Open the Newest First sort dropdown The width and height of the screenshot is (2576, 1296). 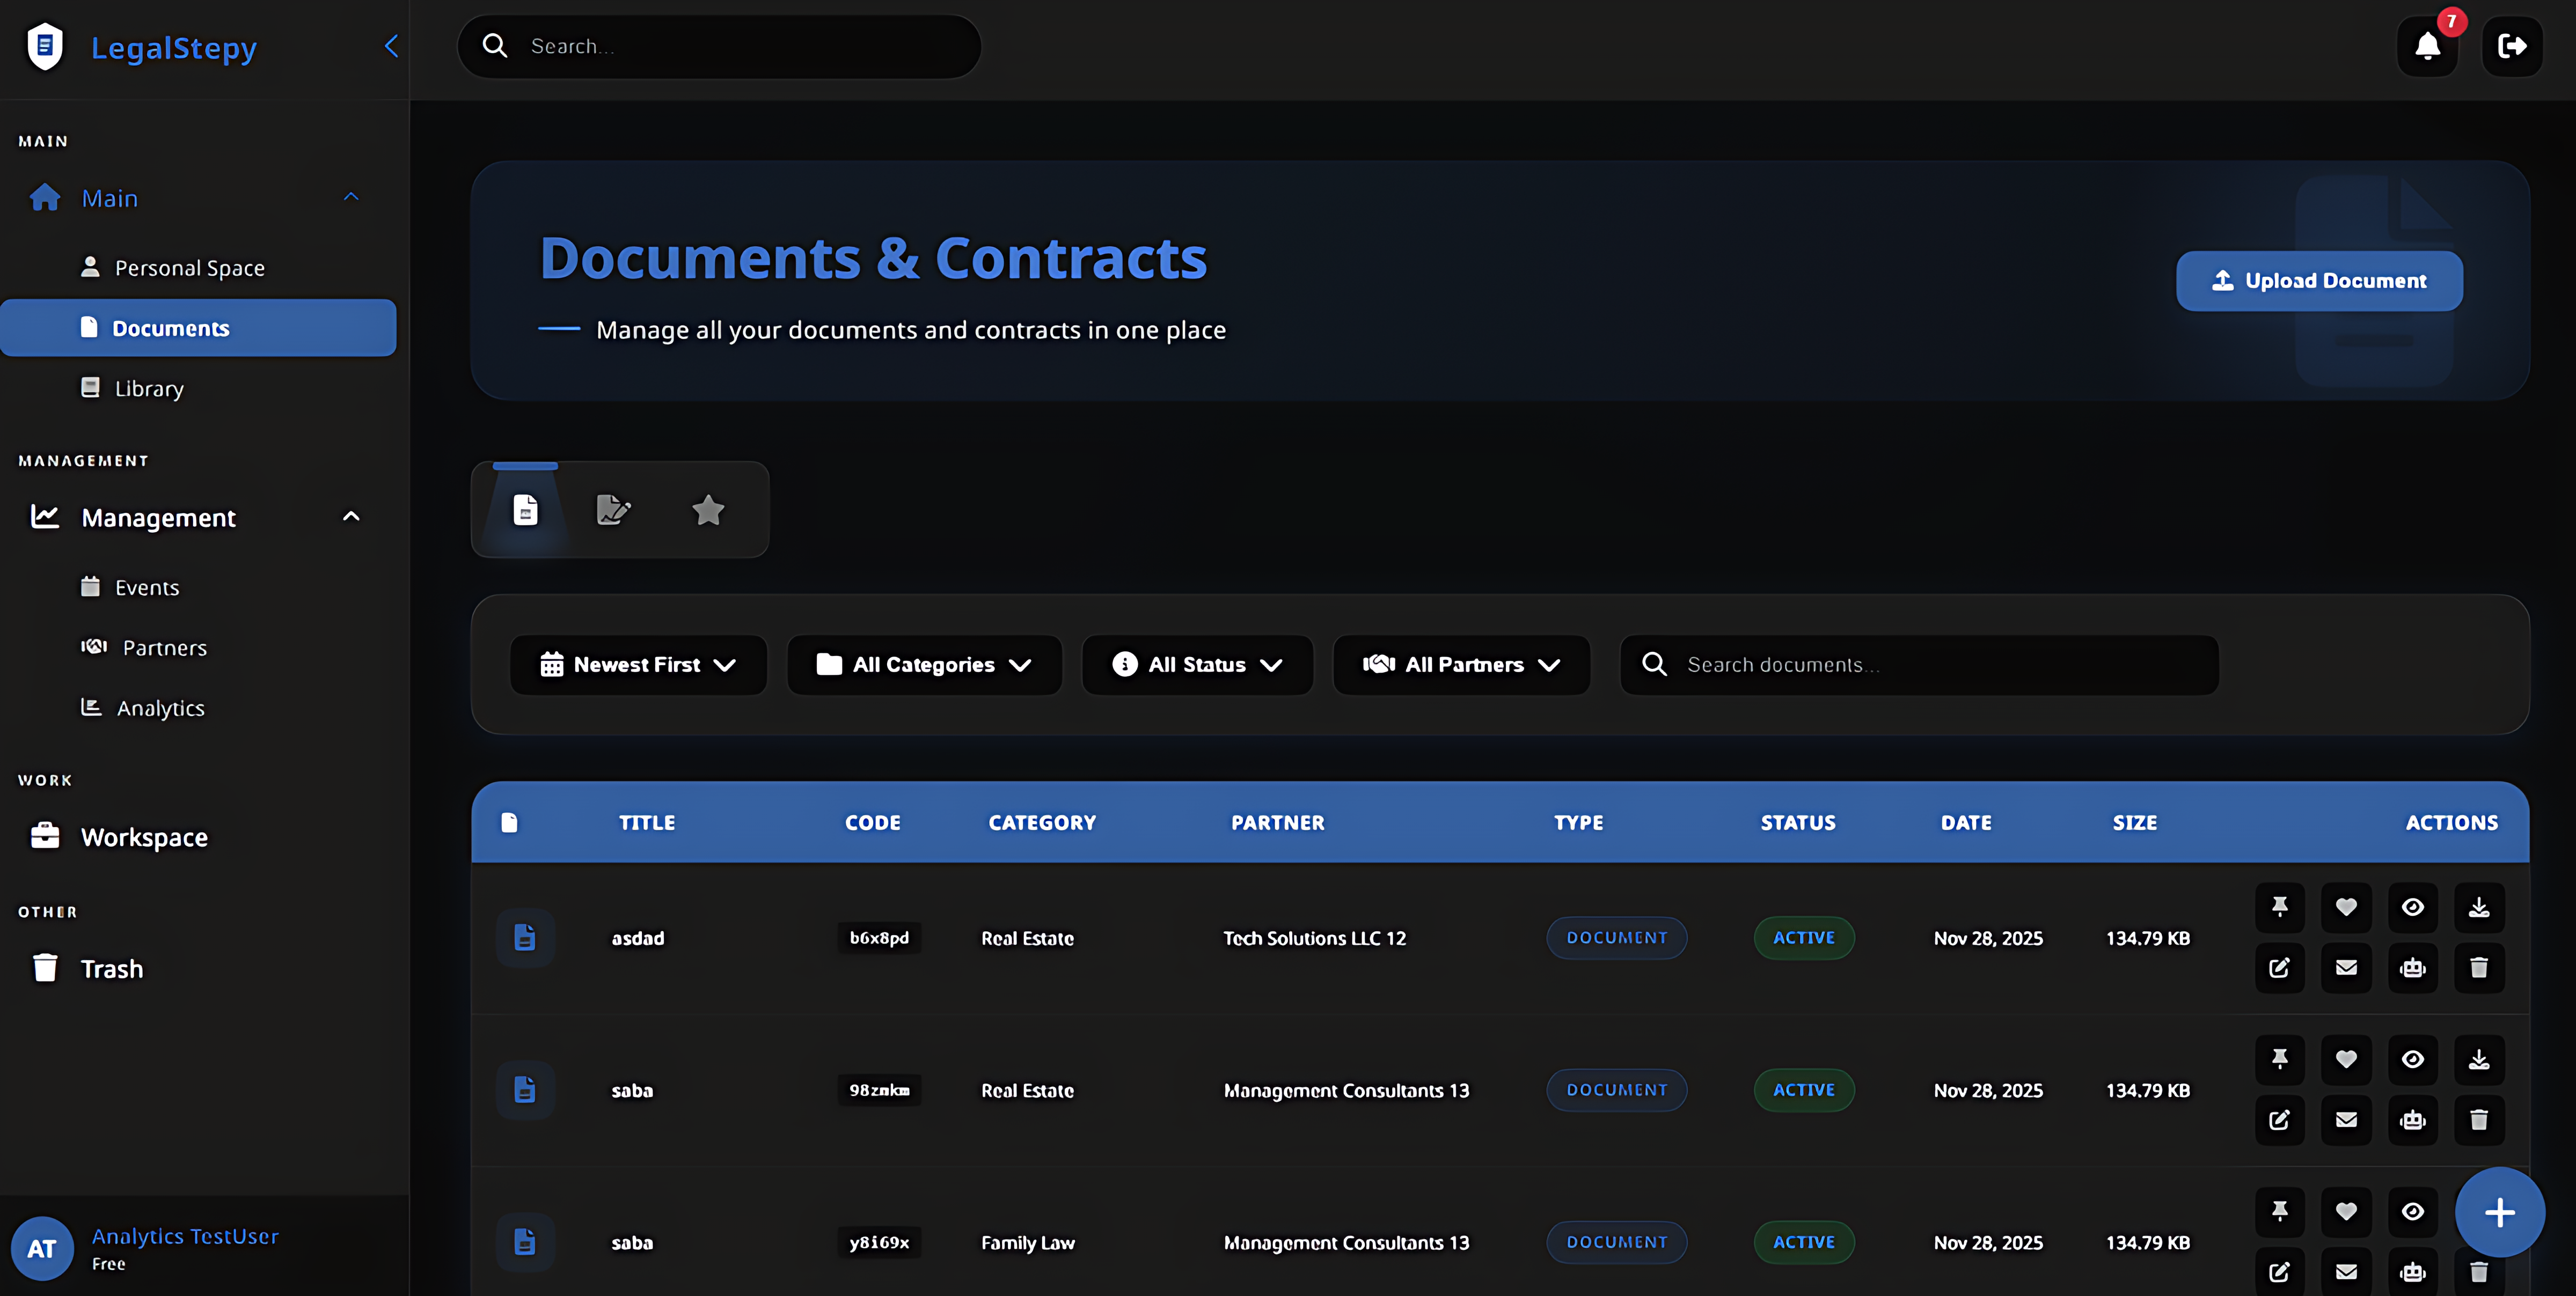pos(638,665)
